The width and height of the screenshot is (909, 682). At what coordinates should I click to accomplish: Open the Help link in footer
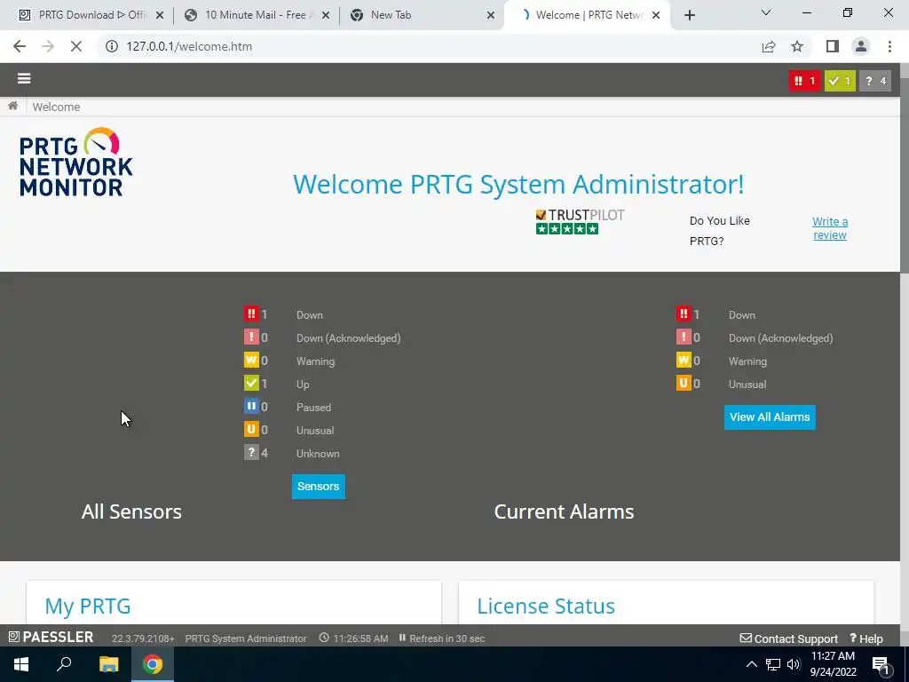point(866,638)
